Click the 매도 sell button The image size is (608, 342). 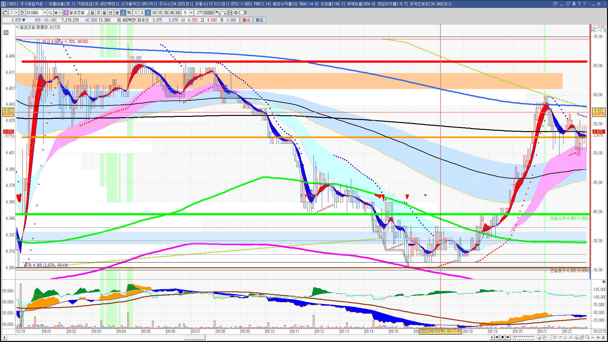[259, 20]
